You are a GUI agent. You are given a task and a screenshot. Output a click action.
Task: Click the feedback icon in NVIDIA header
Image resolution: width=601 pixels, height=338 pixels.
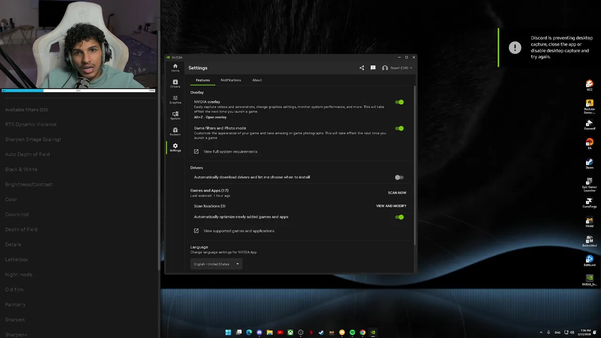coord(373,68)
